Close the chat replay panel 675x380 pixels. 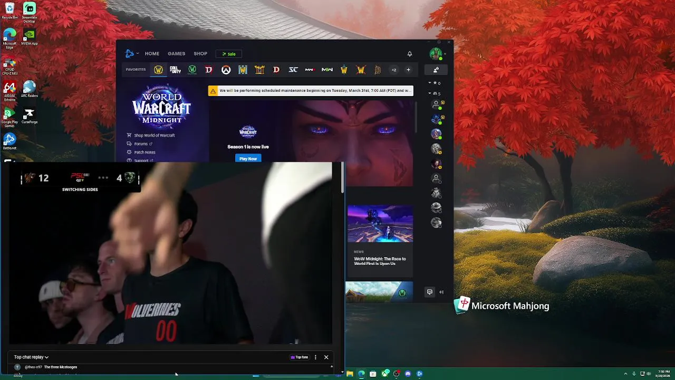(326, 357)
